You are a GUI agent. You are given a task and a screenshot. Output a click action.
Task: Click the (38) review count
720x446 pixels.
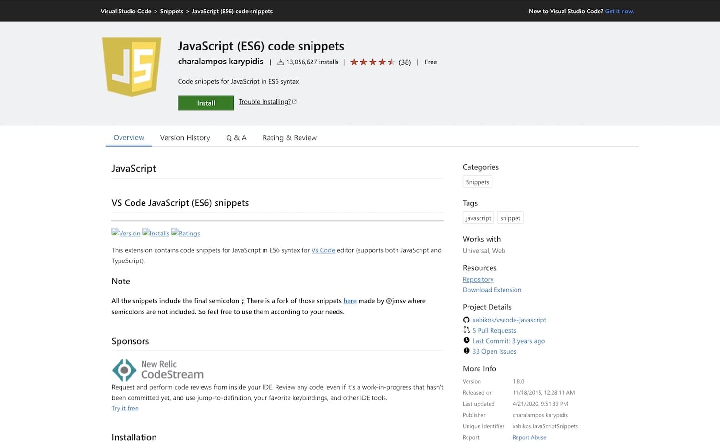[x=405, y=62]
